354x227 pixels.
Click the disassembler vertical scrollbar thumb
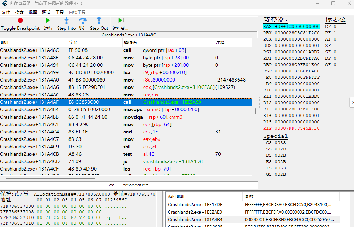click(x=255, y=111)
